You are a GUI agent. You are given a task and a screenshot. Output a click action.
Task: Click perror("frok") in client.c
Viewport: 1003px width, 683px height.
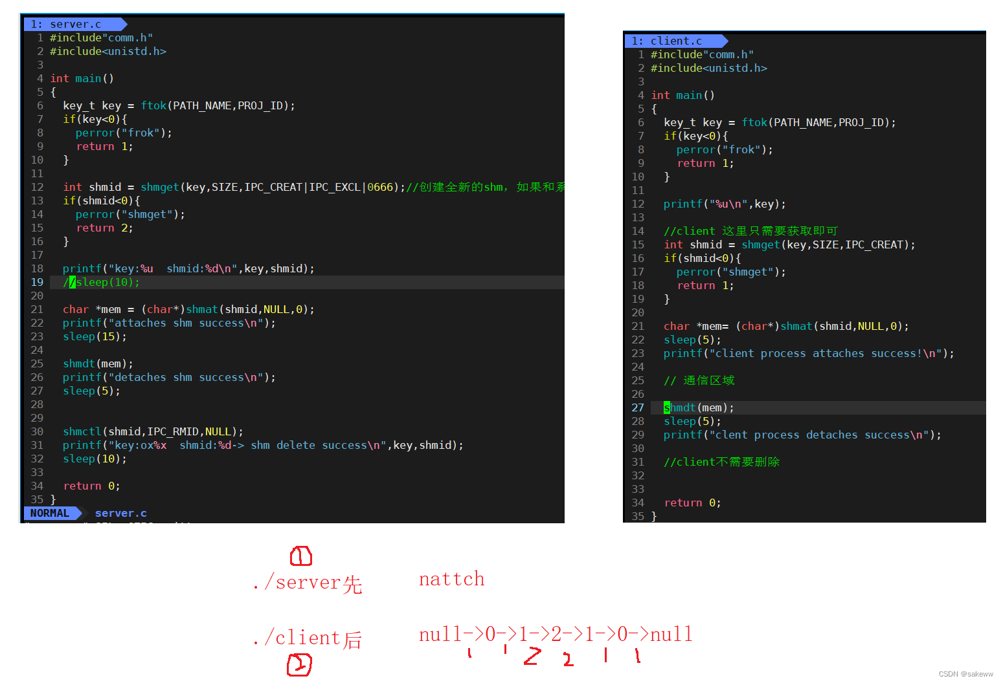(x=725, y=149)
